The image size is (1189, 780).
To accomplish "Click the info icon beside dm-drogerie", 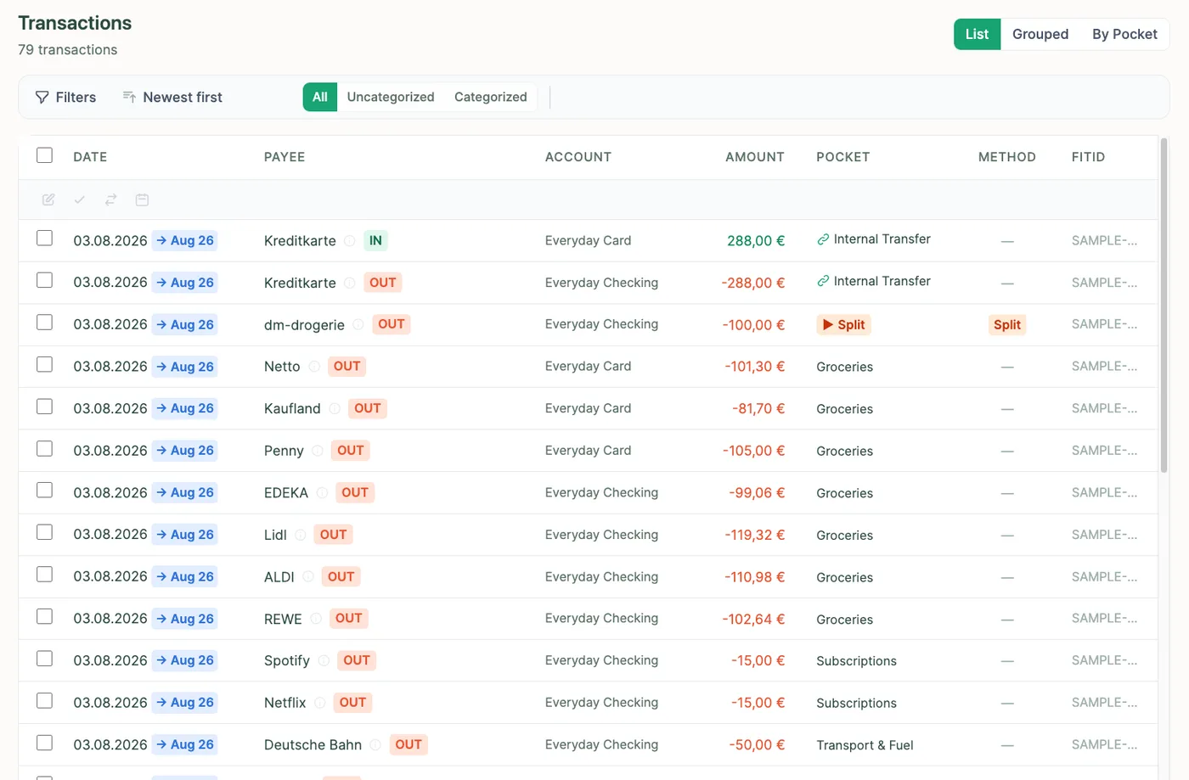I will [x=358, y=324].
